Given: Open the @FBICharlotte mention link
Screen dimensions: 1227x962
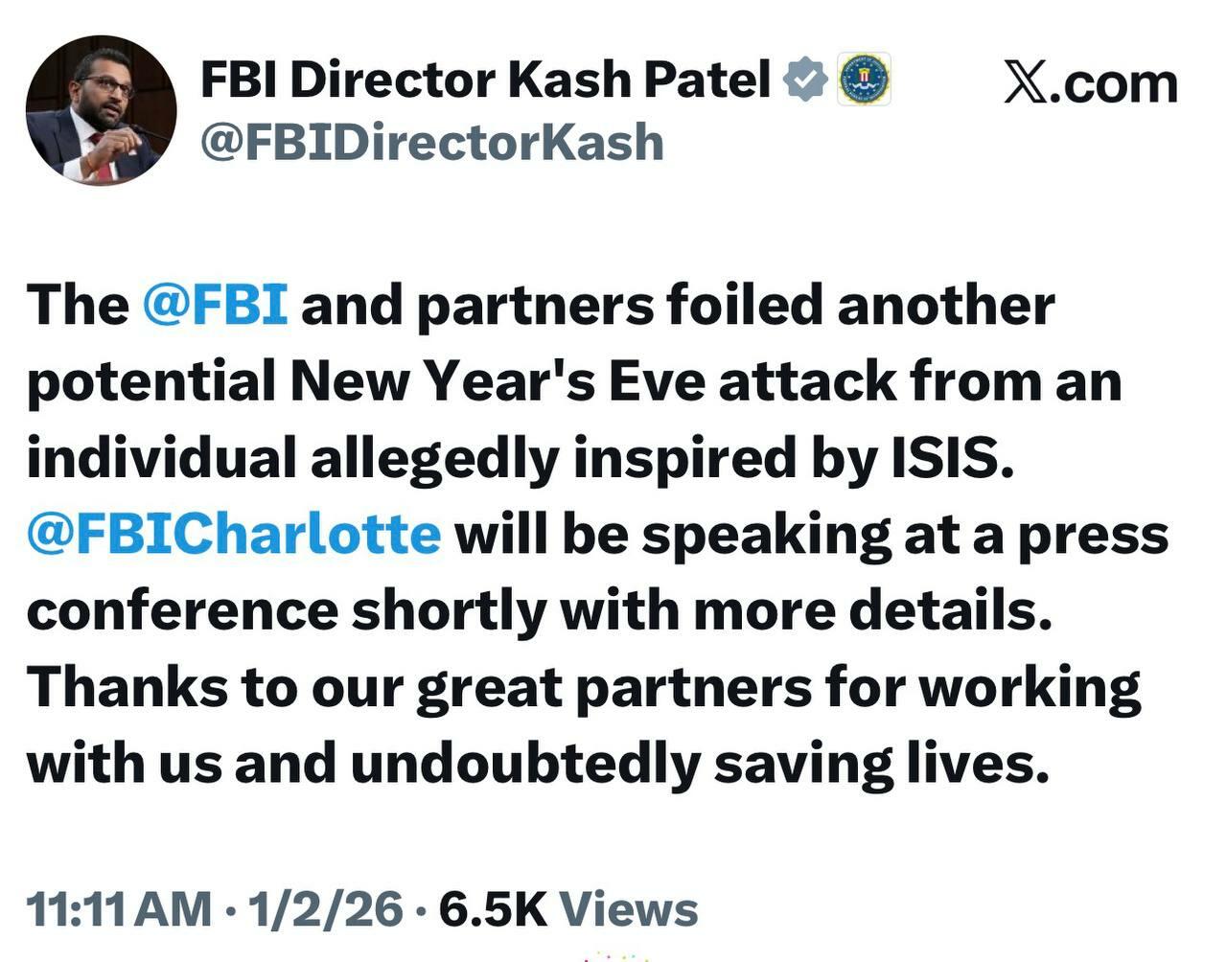Looking at the screenshot, I should point(234,535).
